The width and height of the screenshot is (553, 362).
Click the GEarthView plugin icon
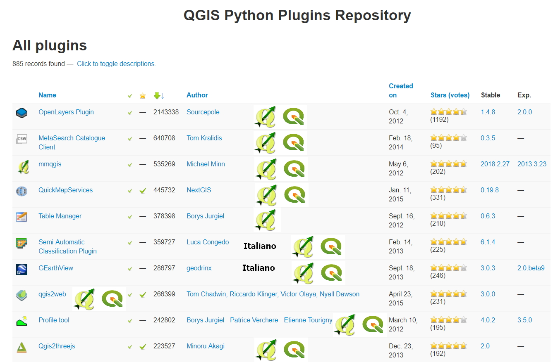[x=22, y=269]
